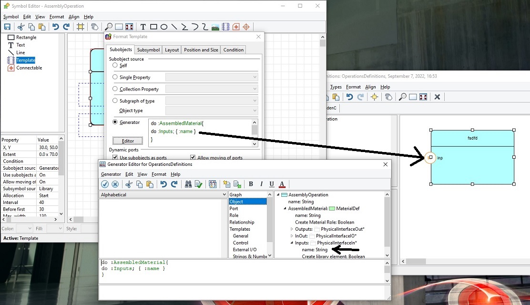The height and width of the screenshot is (305, 530).
Task: Click the Editor button in Format Template
Action: coord(128,141)
